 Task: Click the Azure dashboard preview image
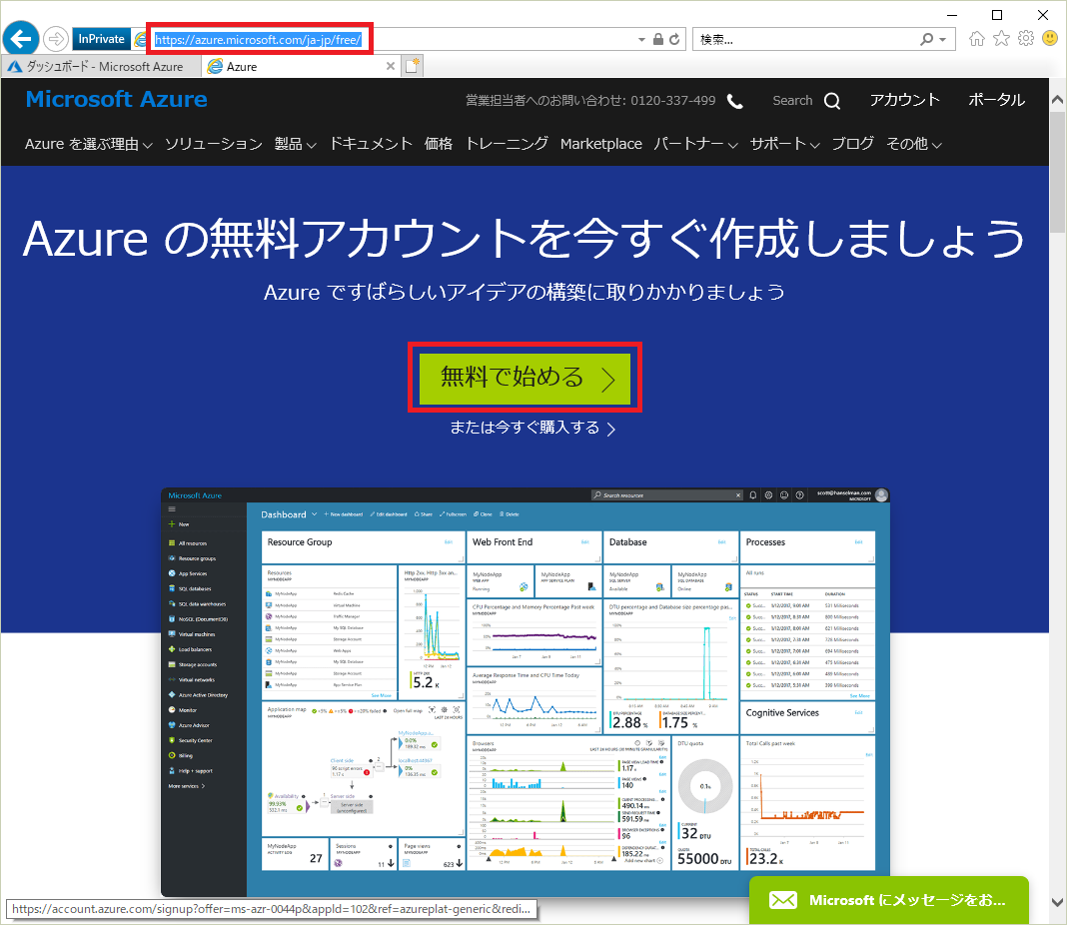(x=526, y=691)
